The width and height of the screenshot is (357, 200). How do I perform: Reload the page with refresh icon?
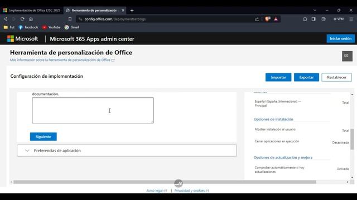(22, 19)
